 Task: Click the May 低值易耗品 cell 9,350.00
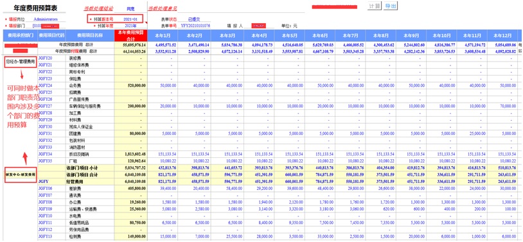coord(296,223)
